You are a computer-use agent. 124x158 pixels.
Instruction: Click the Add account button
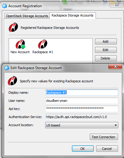click(x=106, y=41)
